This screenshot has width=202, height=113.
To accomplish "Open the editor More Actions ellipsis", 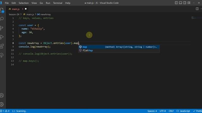I will click(201, 9).
